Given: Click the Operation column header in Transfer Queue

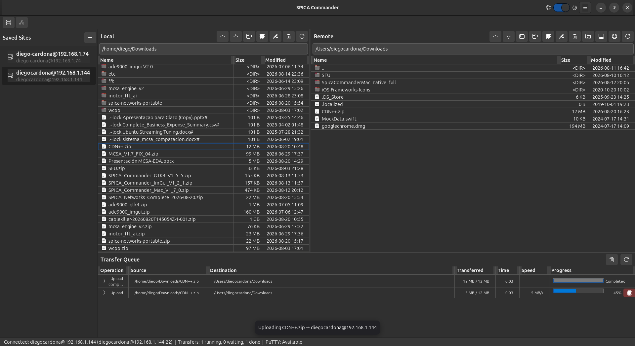Looking at the screenshot, I should [112, 270].
